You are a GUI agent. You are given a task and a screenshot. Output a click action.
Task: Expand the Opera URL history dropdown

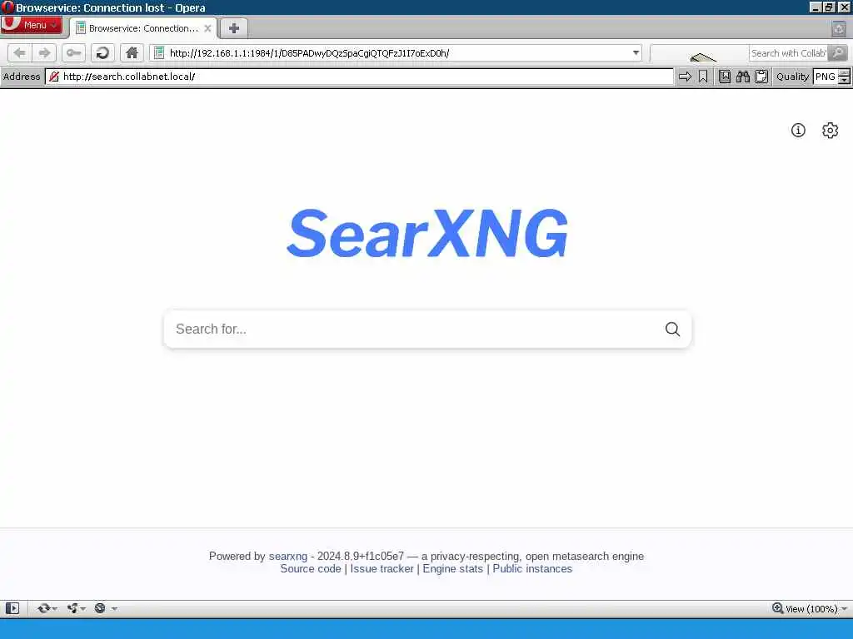coord(636,52)
